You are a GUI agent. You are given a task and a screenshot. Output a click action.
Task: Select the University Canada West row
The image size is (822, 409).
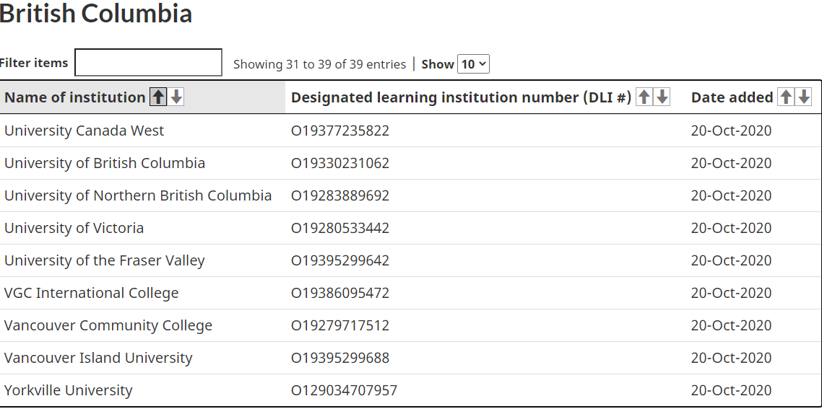(x=410, y=131)
